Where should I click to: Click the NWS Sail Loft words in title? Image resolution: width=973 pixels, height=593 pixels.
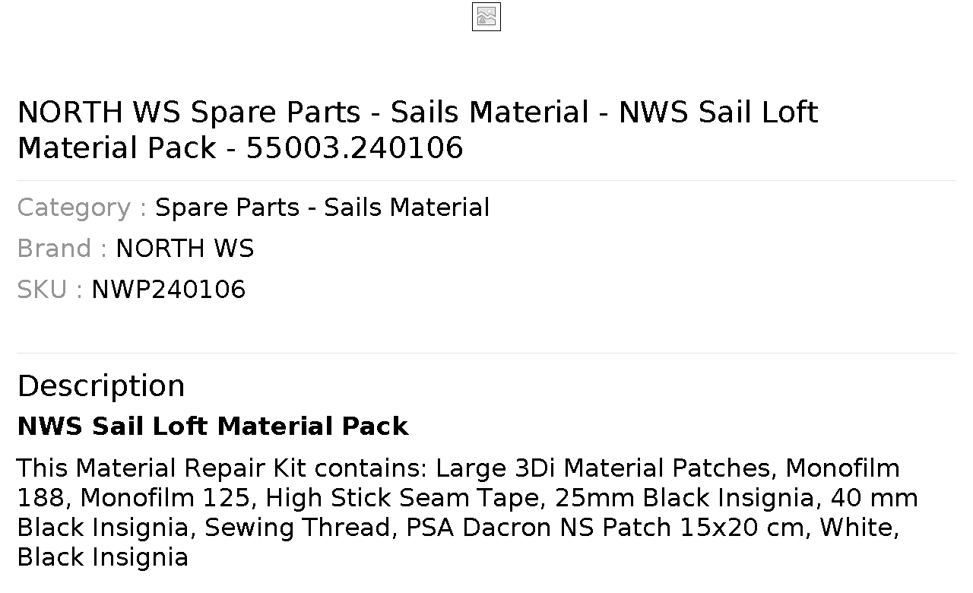(x=718, y=112)
